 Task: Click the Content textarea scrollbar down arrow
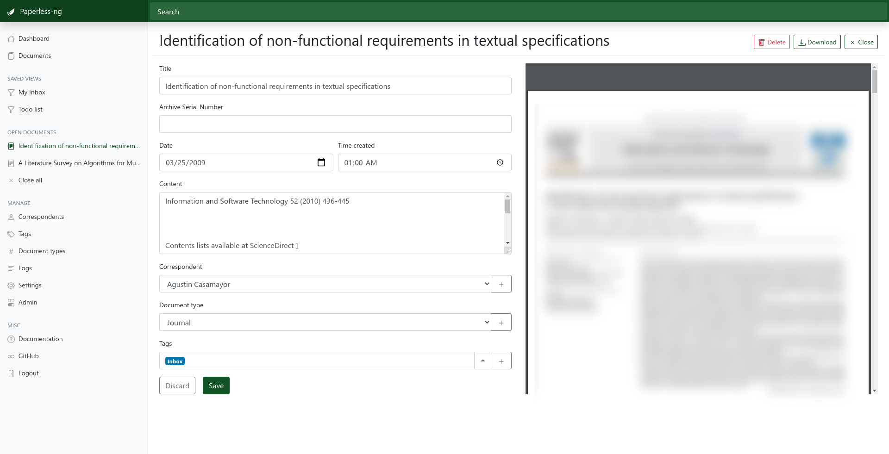click(x=508, y=243)
